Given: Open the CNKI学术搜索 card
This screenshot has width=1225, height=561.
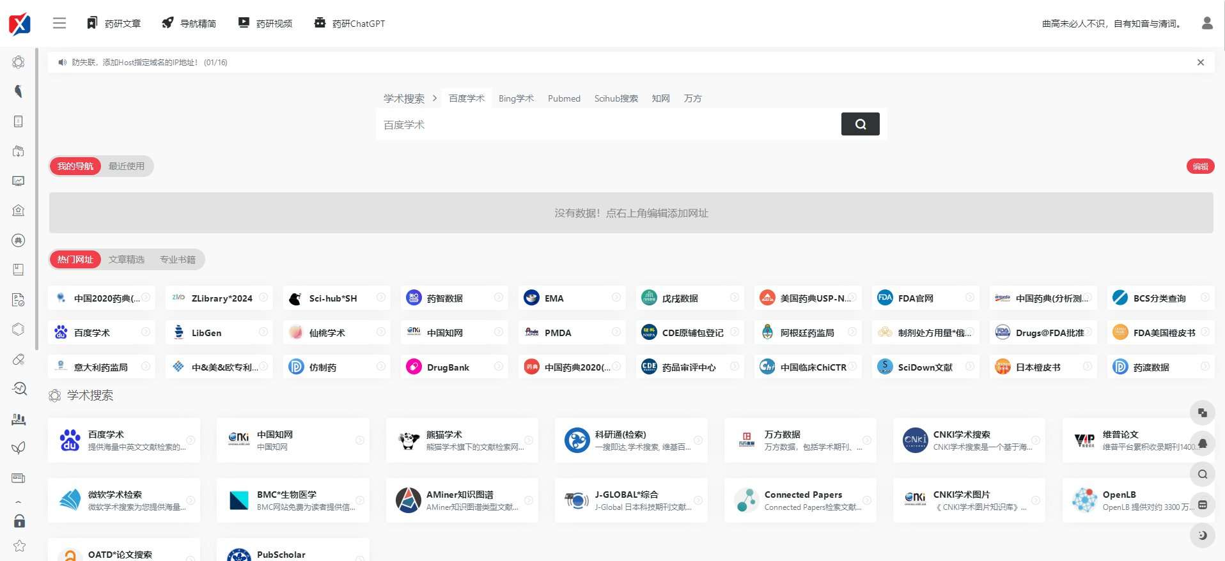Looking at the screenshot, I should (x=969, y=440).
